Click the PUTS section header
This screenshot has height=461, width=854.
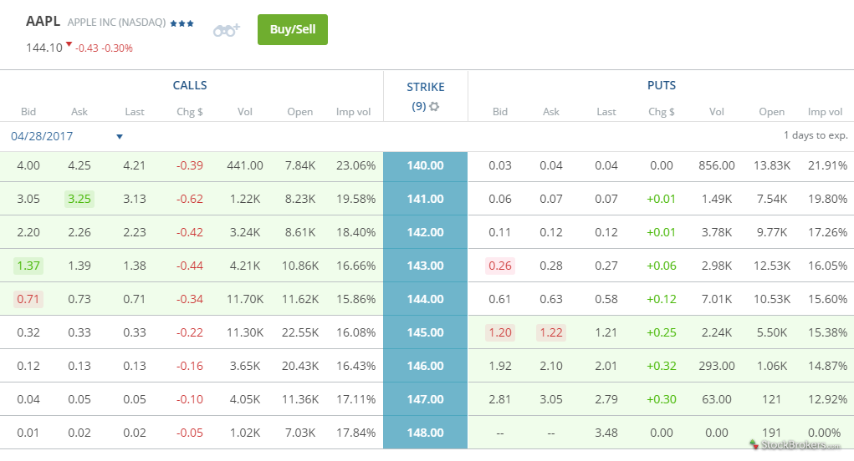pos(661,85)
